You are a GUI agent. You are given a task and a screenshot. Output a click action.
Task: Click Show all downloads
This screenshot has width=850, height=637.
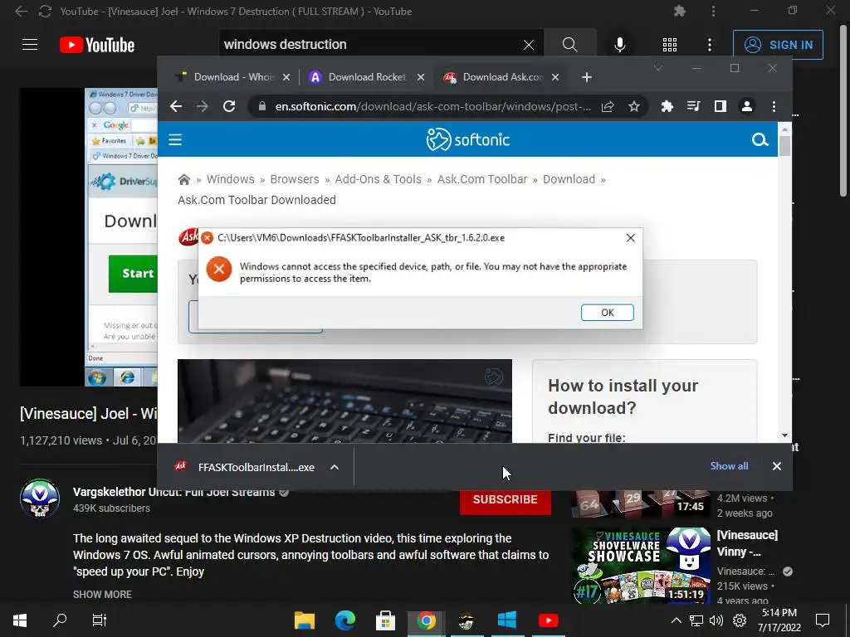(x=729, y=466)
